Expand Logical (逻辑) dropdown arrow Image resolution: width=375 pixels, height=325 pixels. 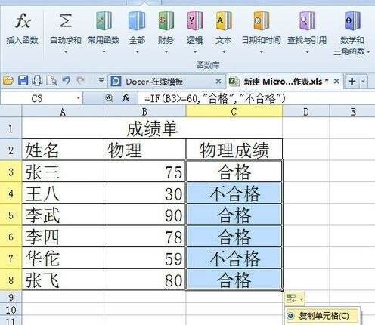(195, 52)
